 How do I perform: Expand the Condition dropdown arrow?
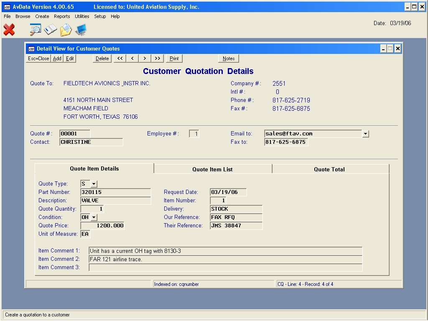coord(94,217)
